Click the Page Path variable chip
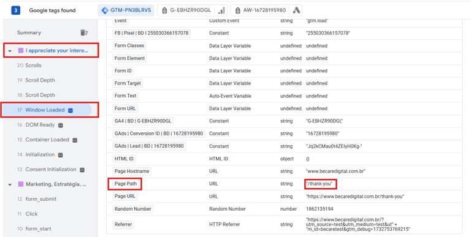Image resolution: width=471 pixels, height=237 pixels. tap(126, 184)
